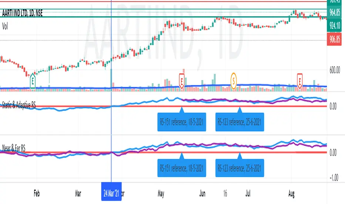The image size is (345, 204).
Task: Select the AARTI IND LTD, 1D, NSE title
Action: coord(22,13)
